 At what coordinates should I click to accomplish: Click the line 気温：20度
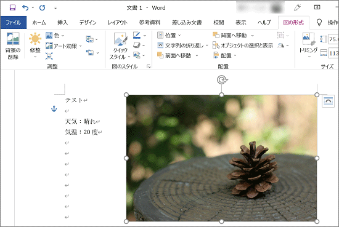81,132
